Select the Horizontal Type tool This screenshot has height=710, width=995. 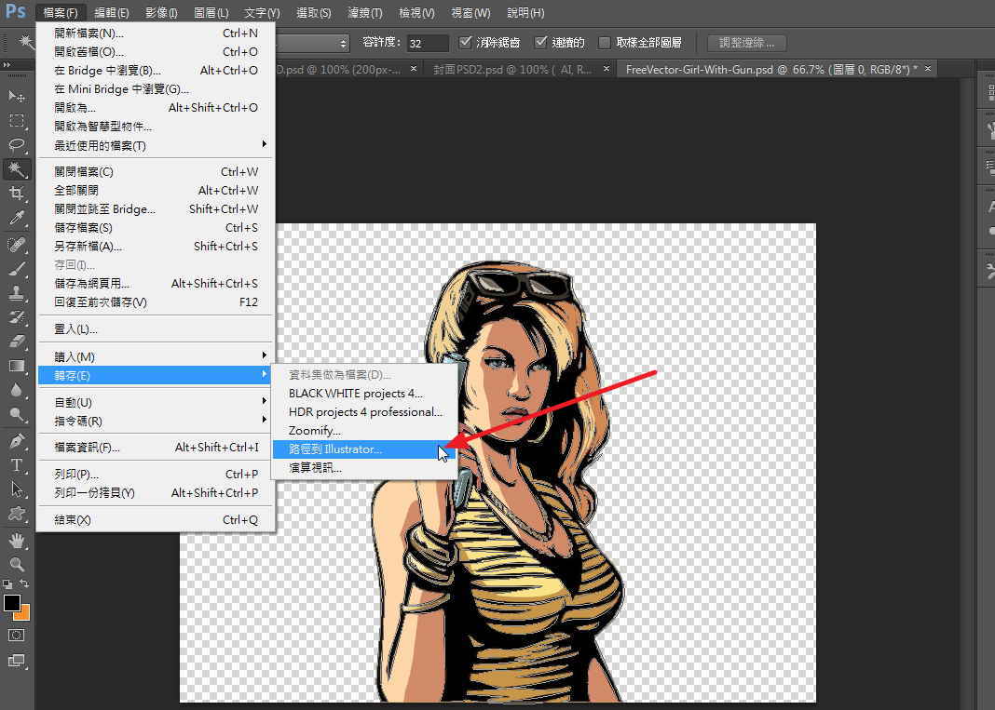point(17,464)
